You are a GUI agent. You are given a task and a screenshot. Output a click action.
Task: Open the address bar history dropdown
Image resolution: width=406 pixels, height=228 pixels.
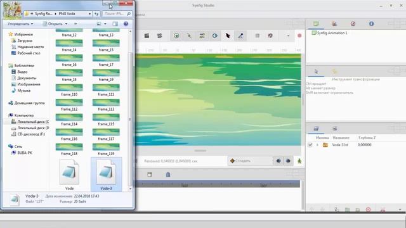click(89, 14)
